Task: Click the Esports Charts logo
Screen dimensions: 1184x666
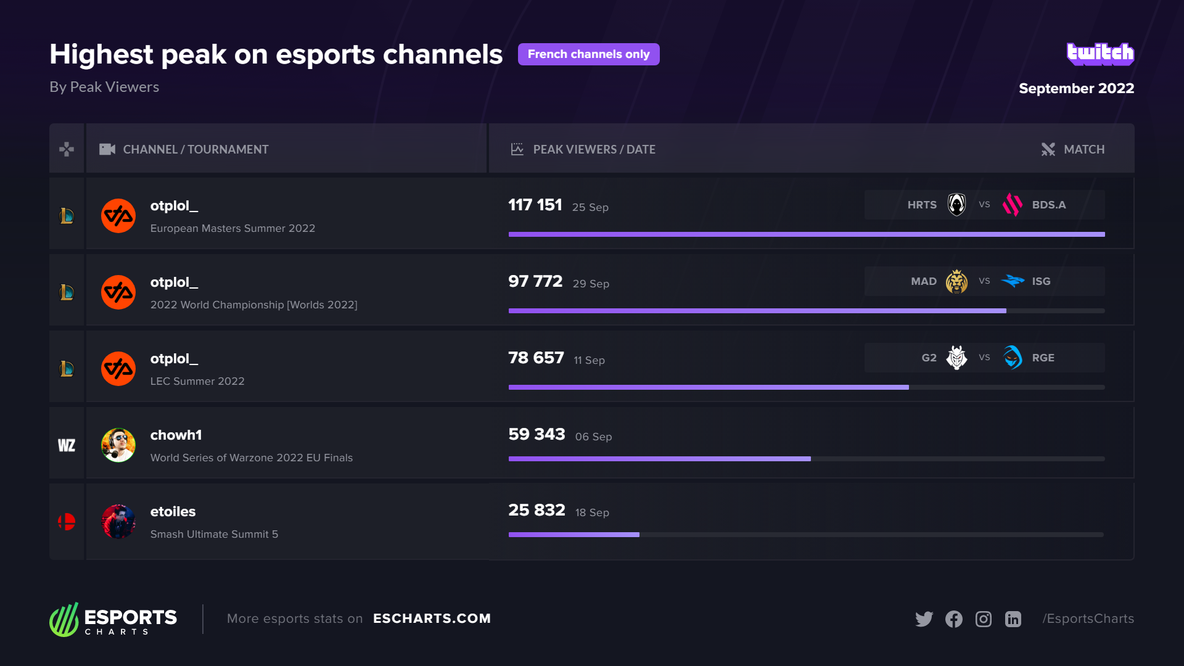Action: (x=113, y=619)
